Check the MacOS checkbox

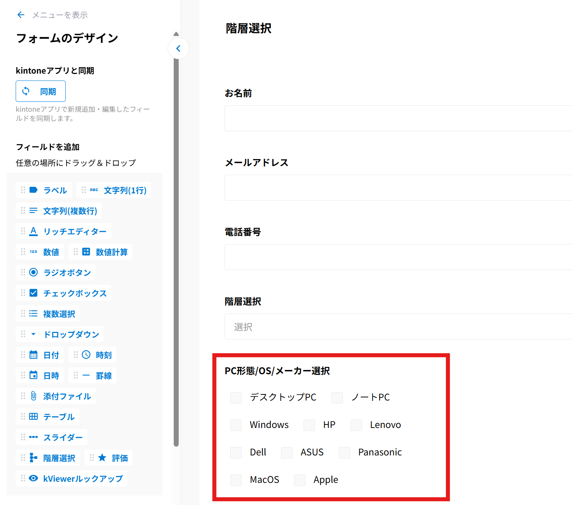[236, 480]
